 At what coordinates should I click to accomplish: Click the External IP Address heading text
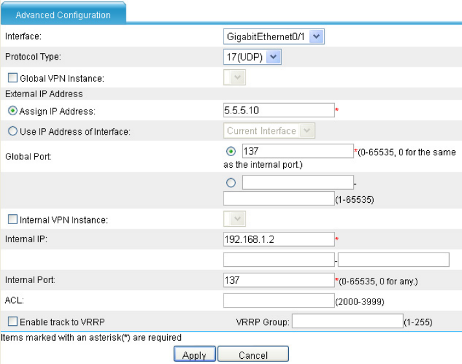point(44,94)
